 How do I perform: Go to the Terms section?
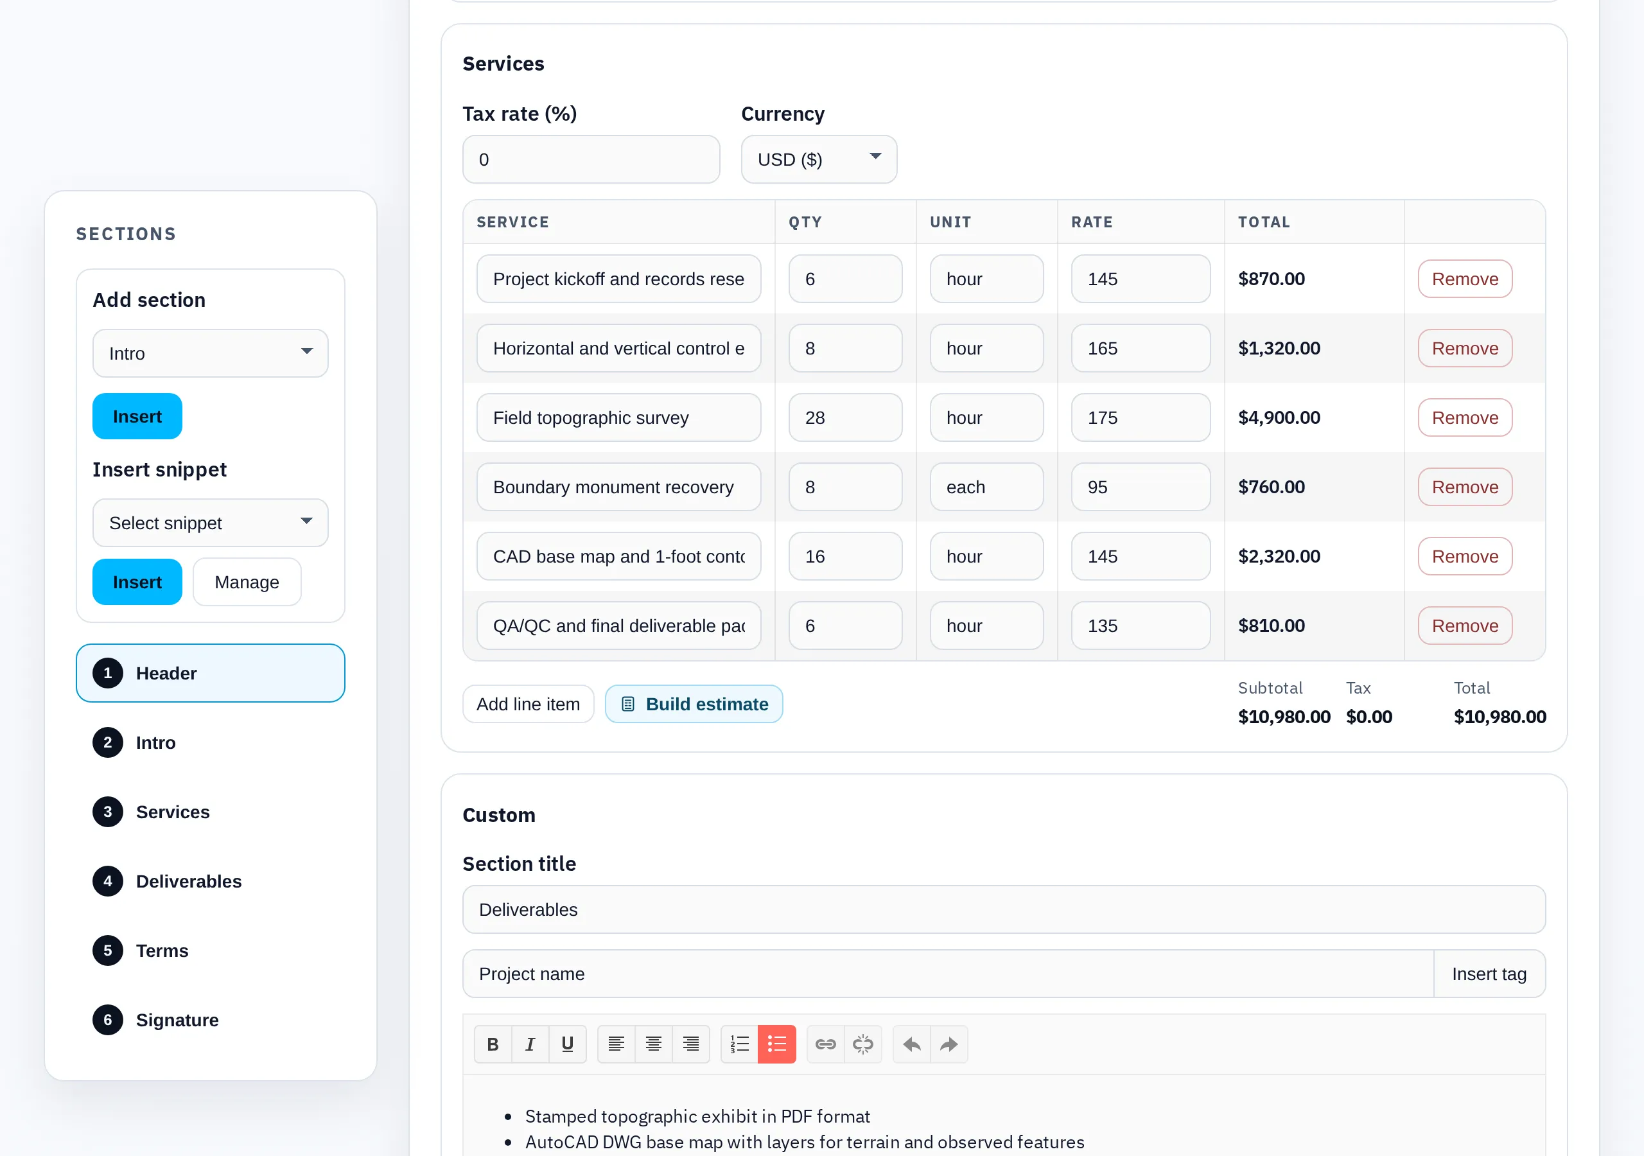tap(162, 950)
